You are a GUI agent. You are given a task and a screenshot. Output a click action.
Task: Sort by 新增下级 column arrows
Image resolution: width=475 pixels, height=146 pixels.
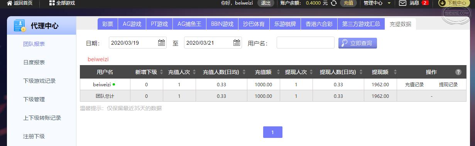click(x=161, y=72)
